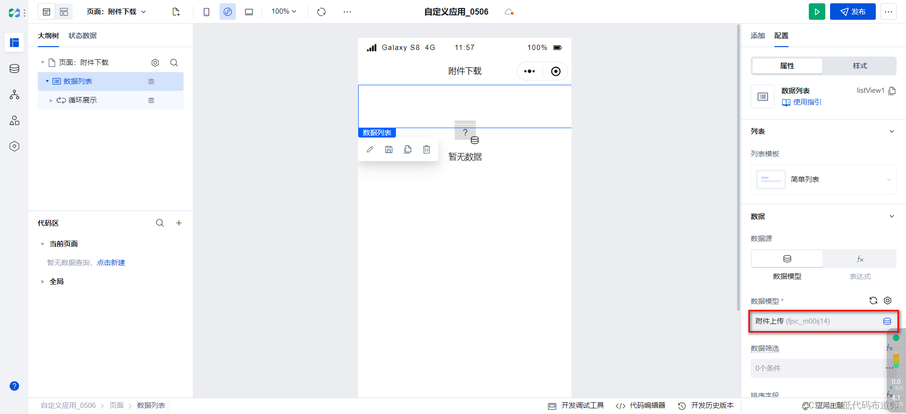The image size is (906, 414).
Task: Click the 附件上传 data model field
Action: 823,321
